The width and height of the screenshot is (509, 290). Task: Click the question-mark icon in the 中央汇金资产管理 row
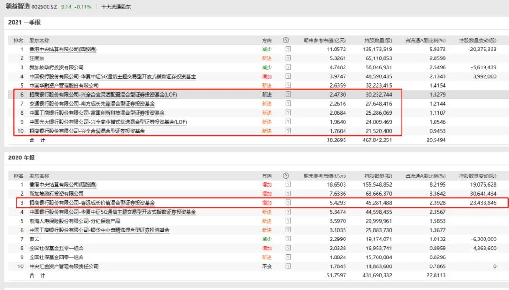288,266
